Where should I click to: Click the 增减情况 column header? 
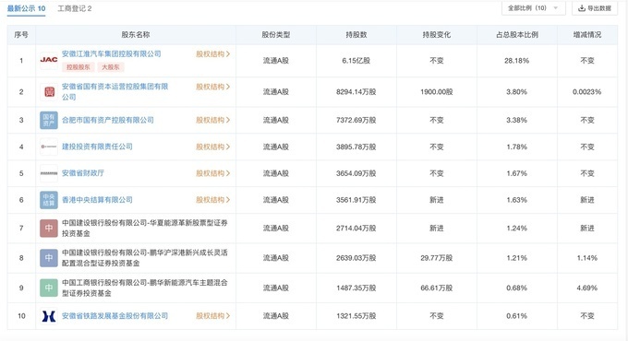(x=587, y=35)
